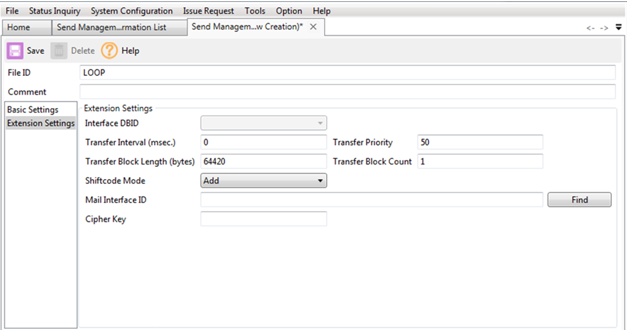
Task: Switch to Send Management Information List tab
Action: (112, 27)
